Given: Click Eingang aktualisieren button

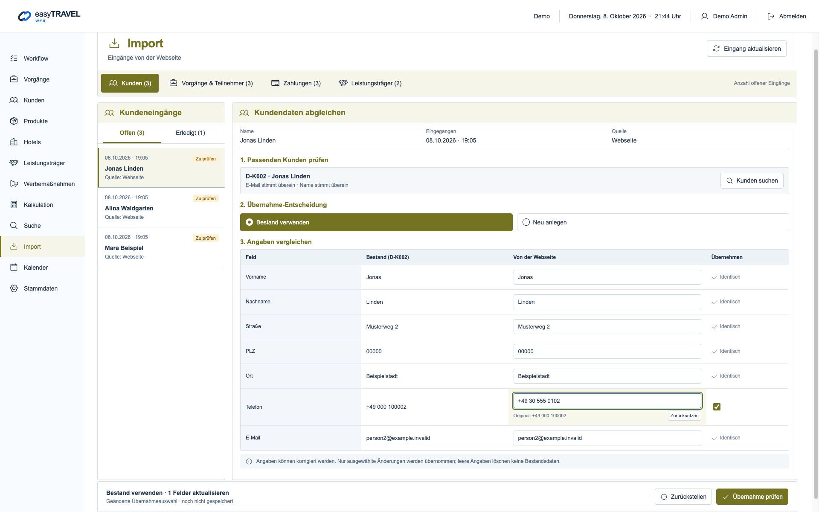Looking at the screenshot, I should pos(746,49).
